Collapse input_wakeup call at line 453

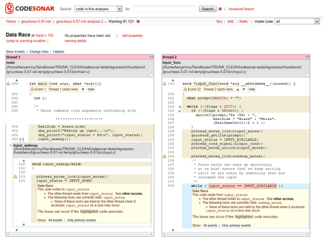click(22, 139)
